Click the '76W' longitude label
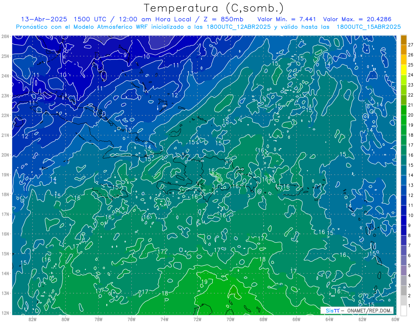 coord(131,319)
